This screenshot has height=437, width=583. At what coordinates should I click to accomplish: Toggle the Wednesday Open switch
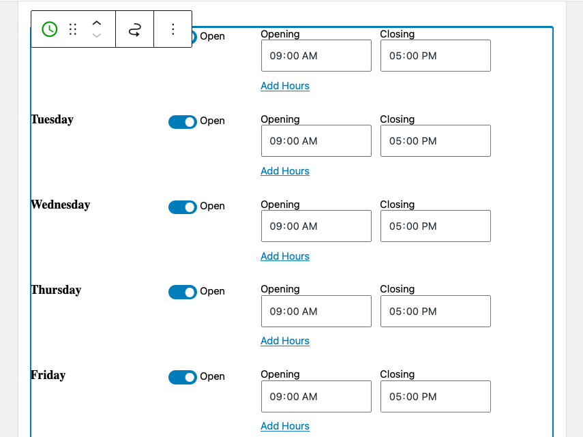[x=183, y=207]
